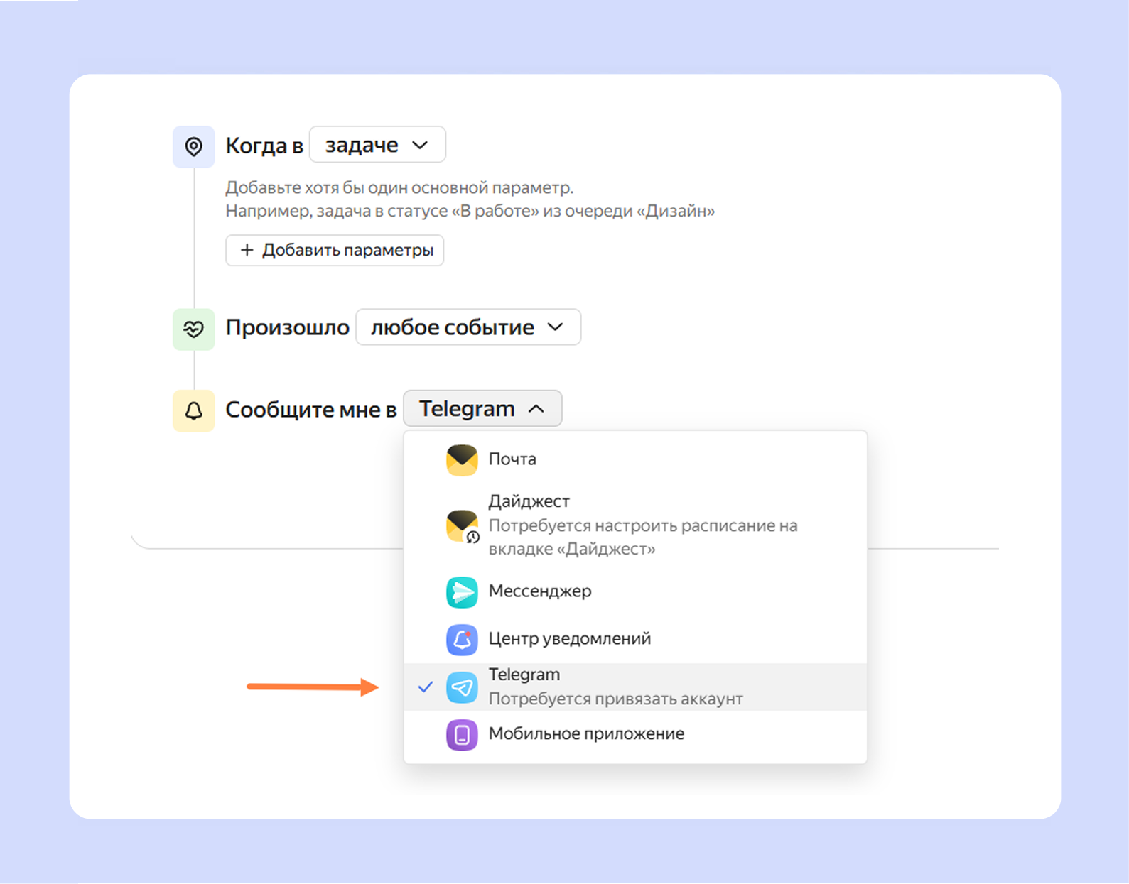Choose Мессенджер as notification channel
The height and width of the screenshot is (884, 1129).
(x=540, y=591)
